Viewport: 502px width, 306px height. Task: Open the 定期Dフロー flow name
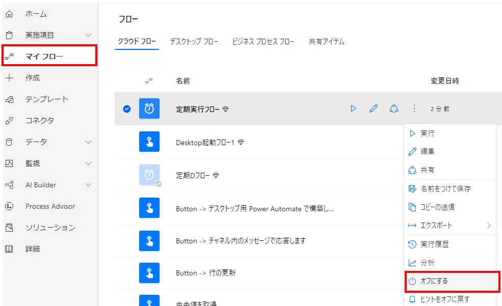coord(193,175)
